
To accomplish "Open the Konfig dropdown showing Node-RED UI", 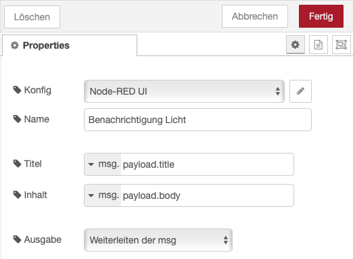I will click(x=184, y=91).
